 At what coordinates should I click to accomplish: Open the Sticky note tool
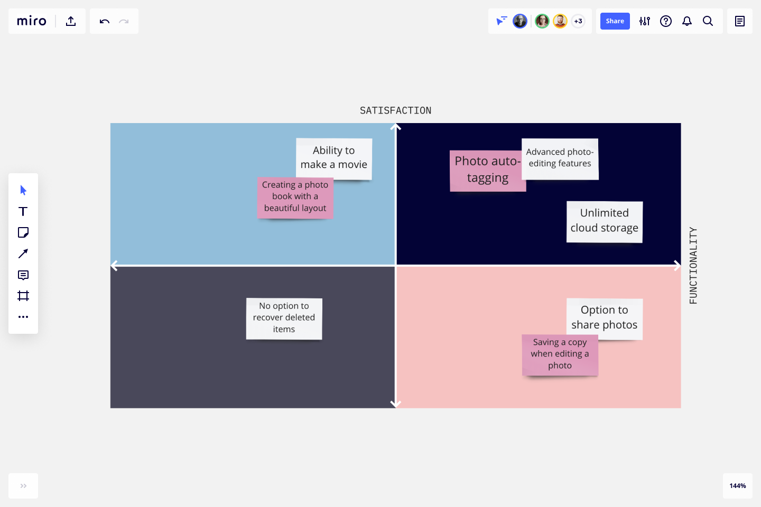click(23, 232)
